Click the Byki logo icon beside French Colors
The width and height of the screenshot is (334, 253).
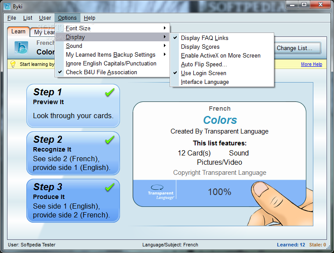21,47
